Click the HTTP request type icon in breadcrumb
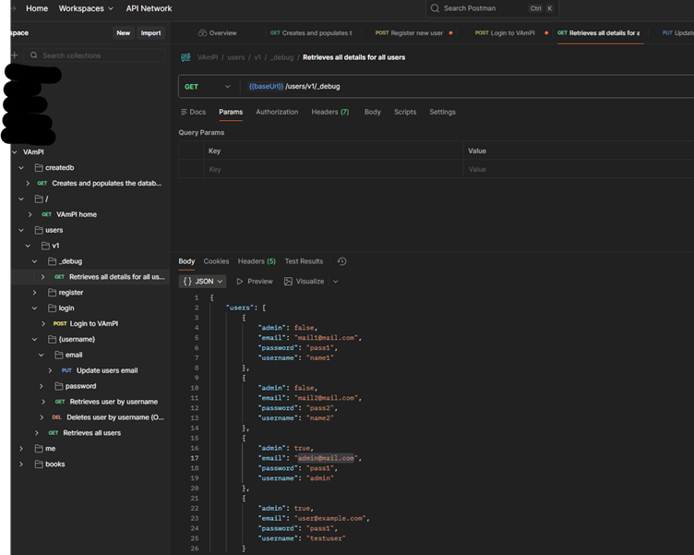694x555 pixels. tap(185, 57)
